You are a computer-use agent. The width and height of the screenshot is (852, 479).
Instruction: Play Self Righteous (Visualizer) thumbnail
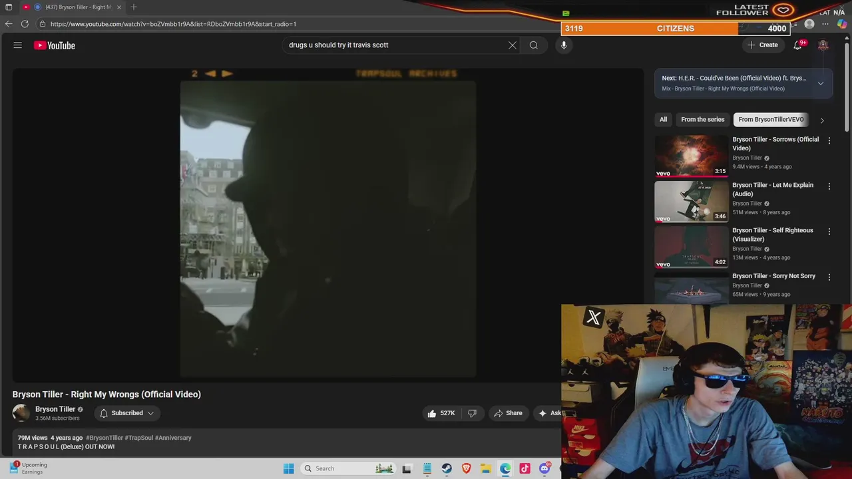[x=691, y=247]
